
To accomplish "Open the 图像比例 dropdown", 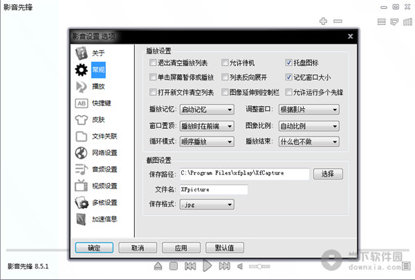I will [309, 126].
